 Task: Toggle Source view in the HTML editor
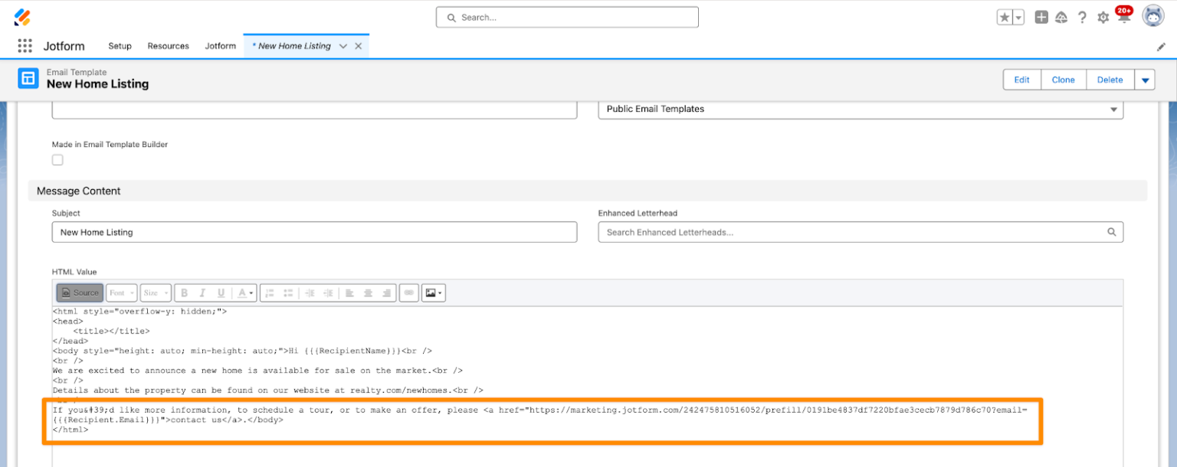(79, 292)
